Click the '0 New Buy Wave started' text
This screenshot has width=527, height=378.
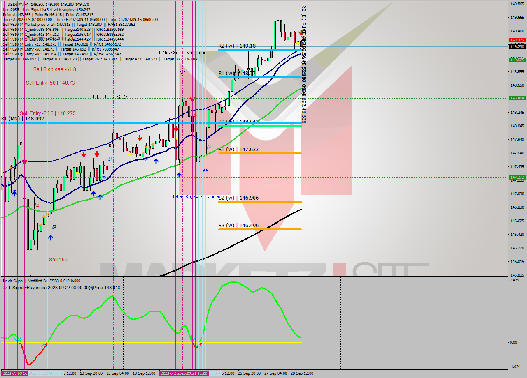pos(196,197)
